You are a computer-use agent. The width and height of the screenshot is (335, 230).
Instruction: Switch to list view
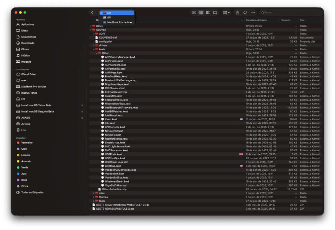(x=201, y=13)
